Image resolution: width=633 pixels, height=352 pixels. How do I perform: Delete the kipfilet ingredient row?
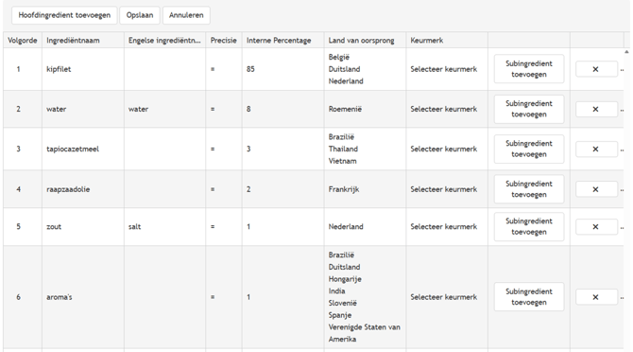pos(596,69)
